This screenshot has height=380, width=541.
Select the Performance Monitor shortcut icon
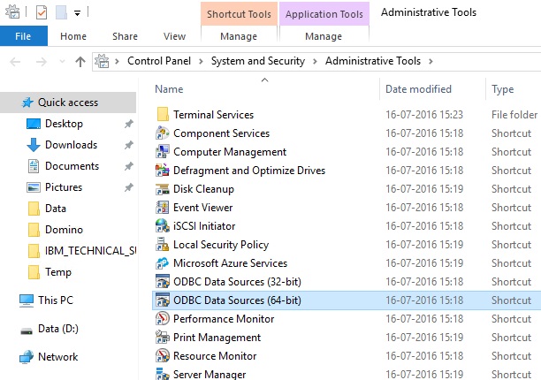pyautogui.click(x=163, y=319)
